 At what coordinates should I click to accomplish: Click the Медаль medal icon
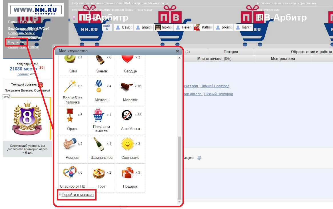pyautogui.click(x=99, y=86)
